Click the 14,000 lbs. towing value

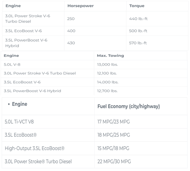pyautogui.click(x=108, y=82)
